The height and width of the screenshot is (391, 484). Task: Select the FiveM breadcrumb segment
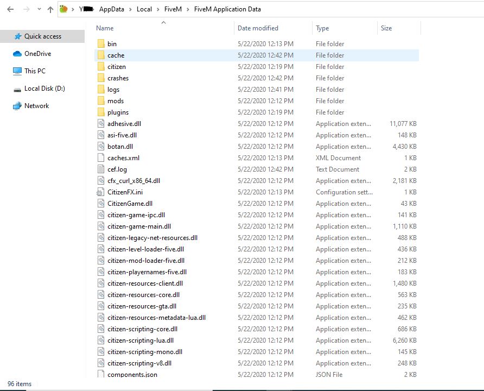(173, 9)
